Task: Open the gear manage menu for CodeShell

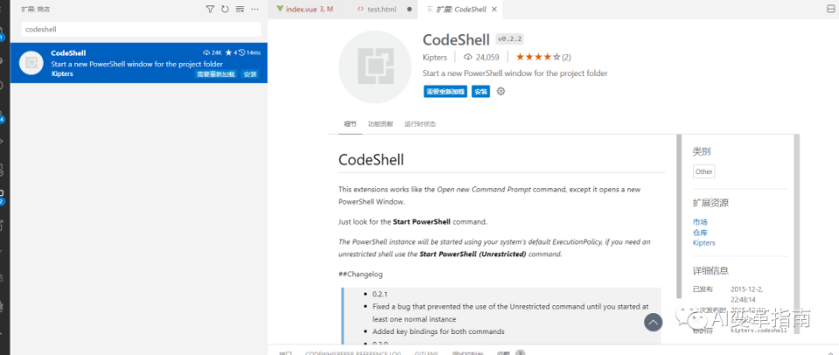Action: pos(501,92)
